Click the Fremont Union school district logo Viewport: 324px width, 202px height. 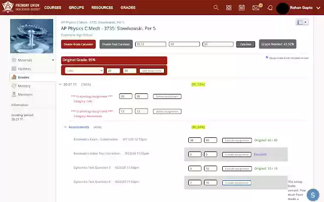(x=21, y=7)
